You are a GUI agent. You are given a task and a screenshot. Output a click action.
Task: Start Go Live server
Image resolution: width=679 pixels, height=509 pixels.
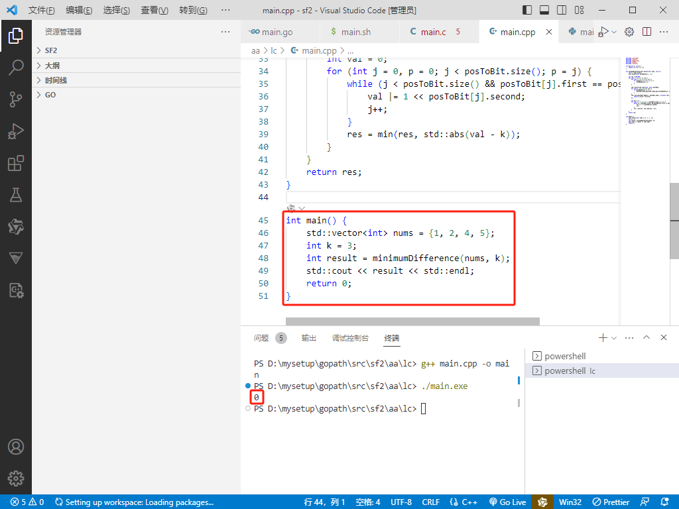pyautogui.click(x=507, y=502)
